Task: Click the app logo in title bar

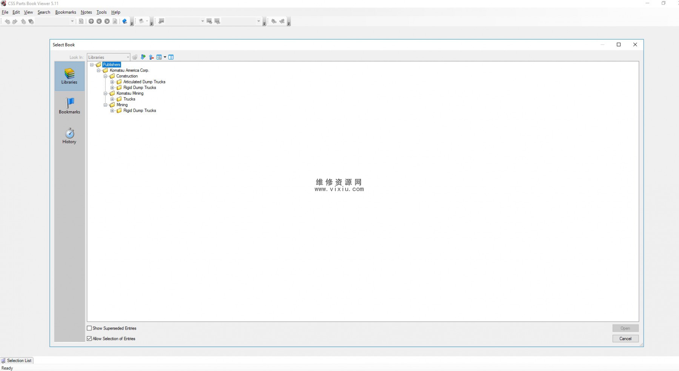Action: 3,3
